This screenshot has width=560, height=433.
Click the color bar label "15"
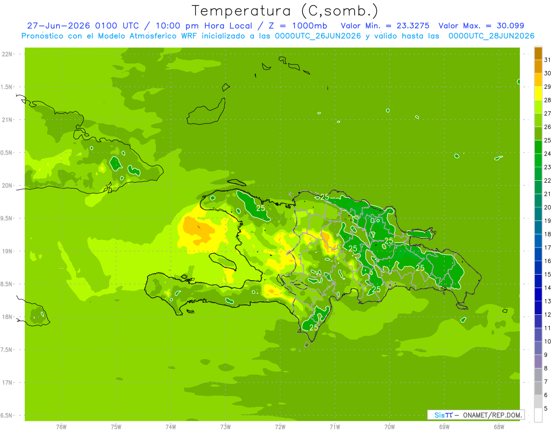547,274
